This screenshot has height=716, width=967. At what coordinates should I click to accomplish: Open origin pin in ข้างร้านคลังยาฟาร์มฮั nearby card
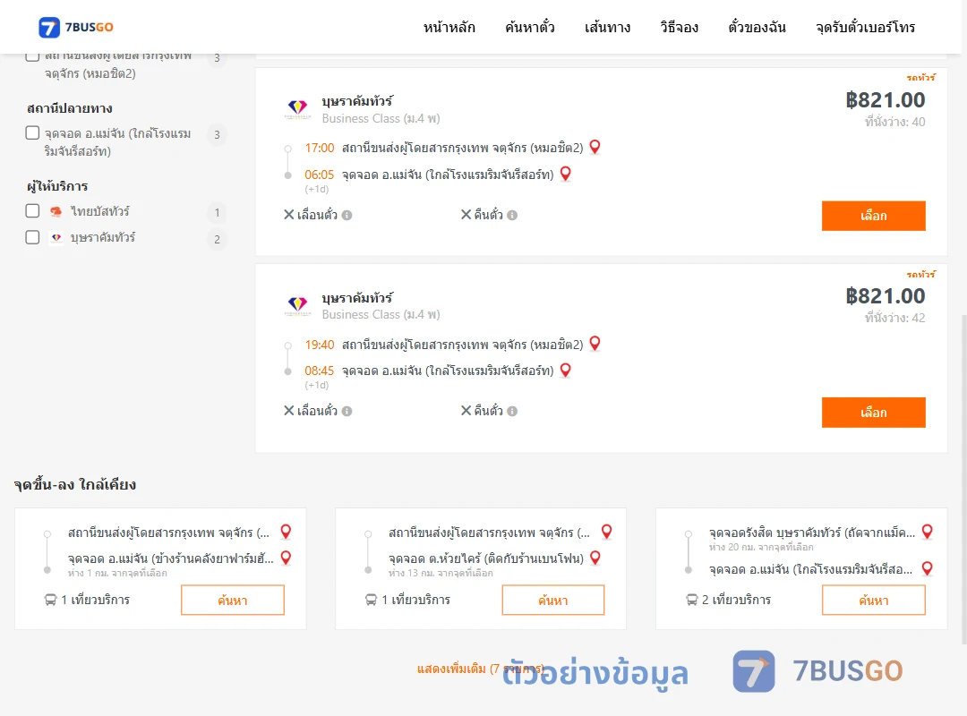pos(287,532)
